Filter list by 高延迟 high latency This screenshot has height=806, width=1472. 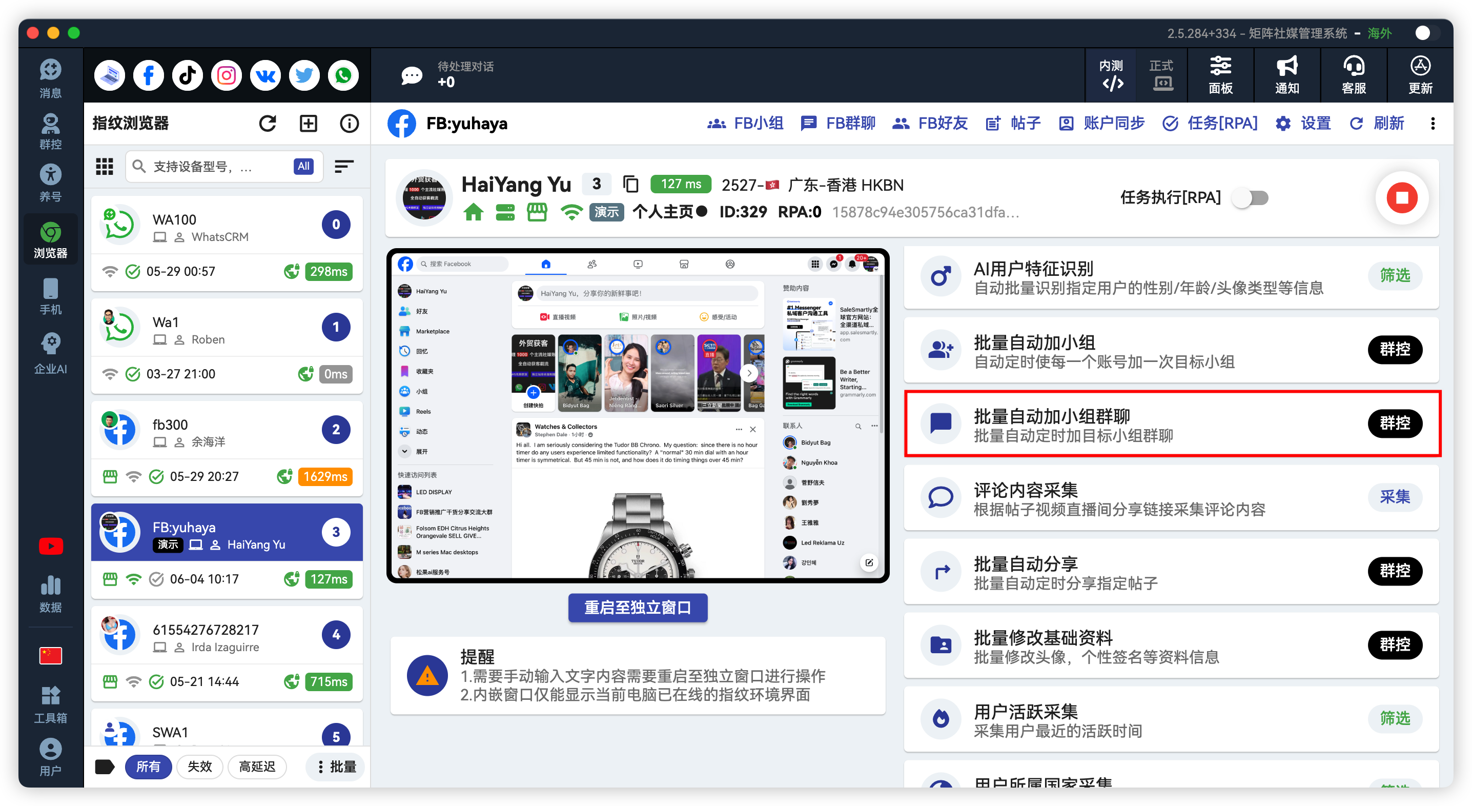257,767
